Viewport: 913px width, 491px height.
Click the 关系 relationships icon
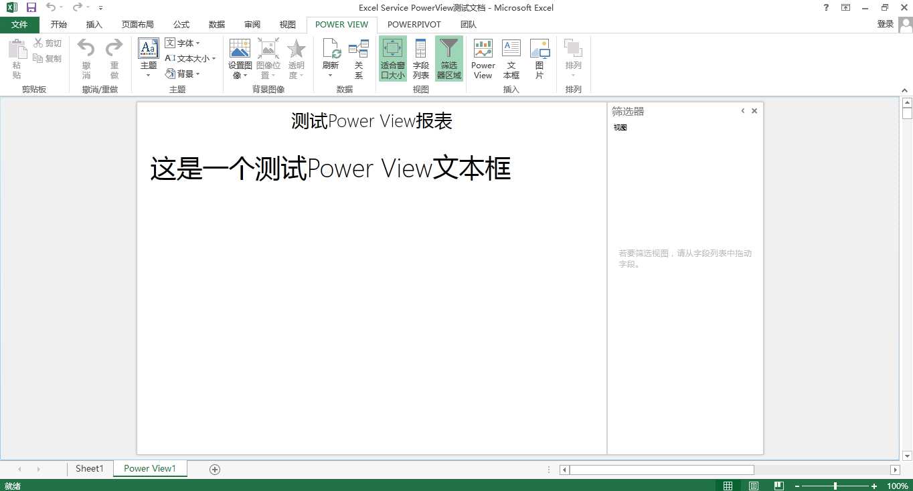pyautogui.click(x=359, y=48)
